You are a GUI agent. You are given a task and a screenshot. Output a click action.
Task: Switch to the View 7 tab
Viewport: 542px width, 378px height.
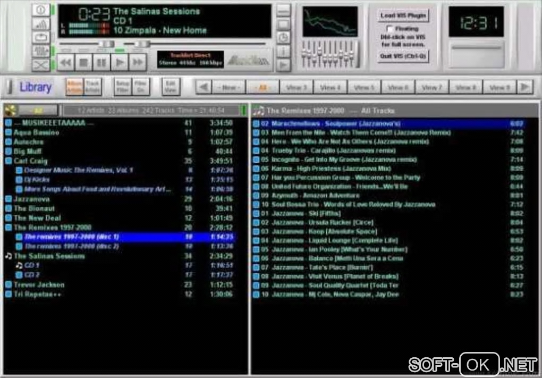point(432,87)
